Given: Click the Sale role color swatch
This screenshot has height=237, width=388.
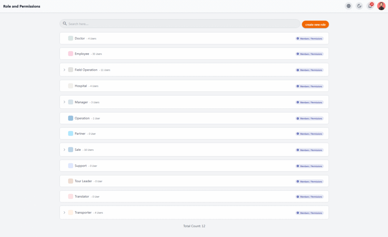Looking at the screenshot, I should tap(70, 150).
